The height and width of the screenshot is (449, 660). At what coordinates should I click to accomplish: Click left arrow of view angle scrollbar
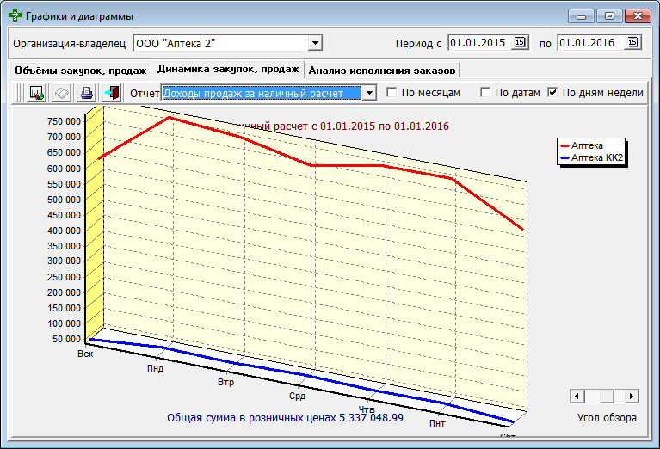tap(577, 397)
